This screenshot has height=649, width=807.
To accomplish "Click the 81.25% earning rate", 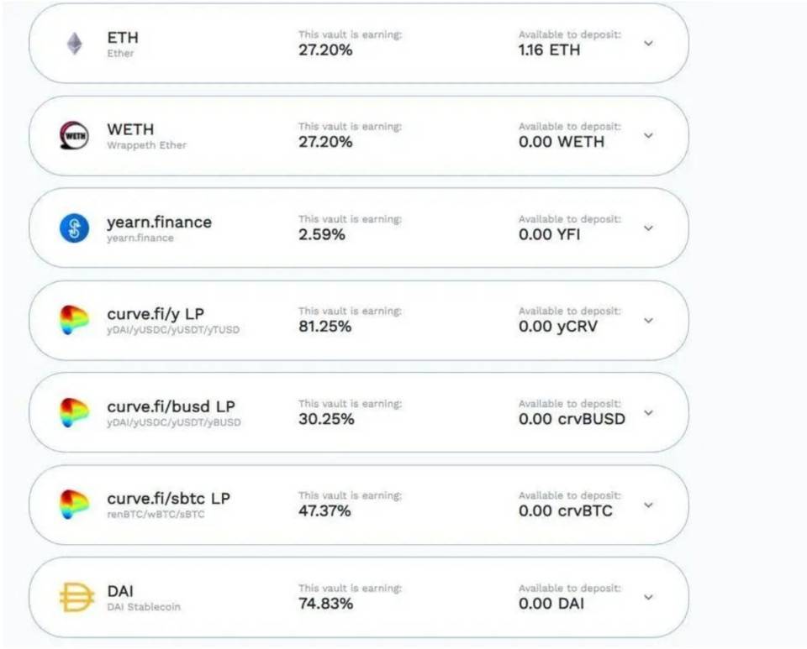I will coord(324,327).
